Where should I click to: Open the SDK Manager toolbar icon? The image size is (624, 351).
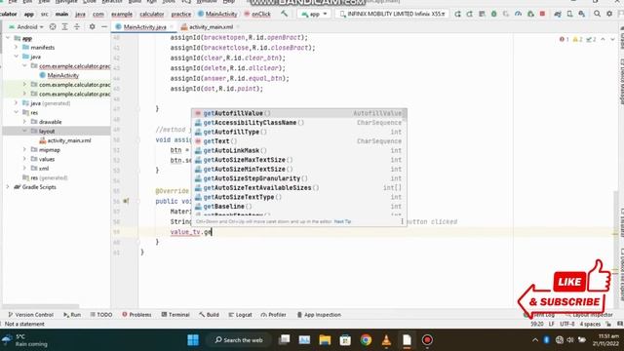pos(582,14)
